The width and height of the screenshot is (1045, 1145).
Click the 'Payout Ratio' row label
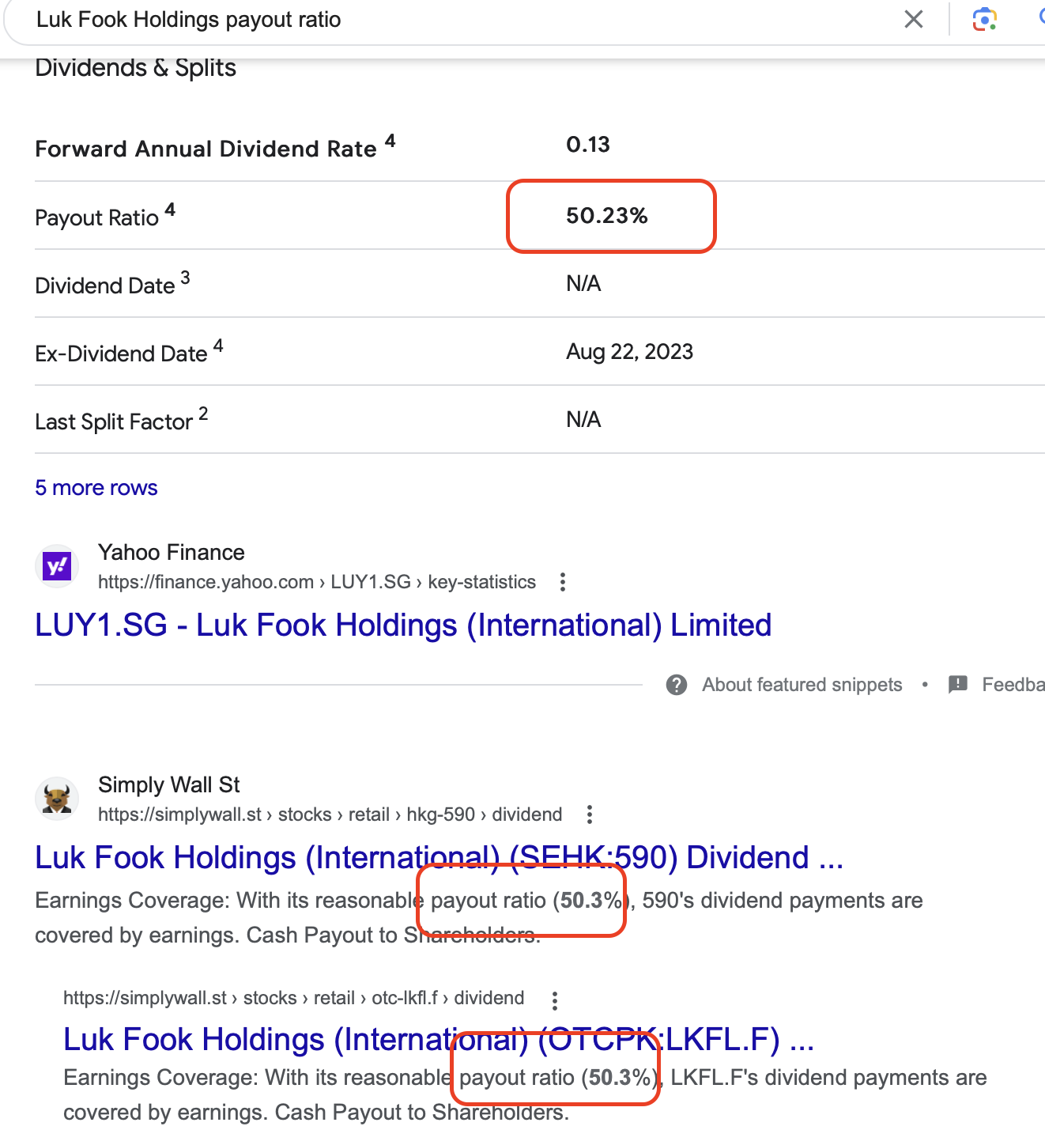pyautogui.click(x=105, y=217)
